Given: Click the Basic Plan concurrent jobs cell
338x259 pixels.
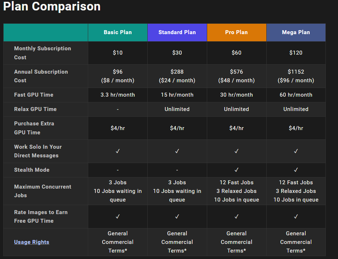Looking at the screenshot, I should pos(118,191).
